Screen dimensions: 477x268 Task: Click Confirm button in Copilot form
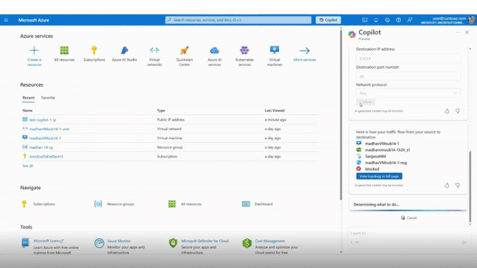365,102
